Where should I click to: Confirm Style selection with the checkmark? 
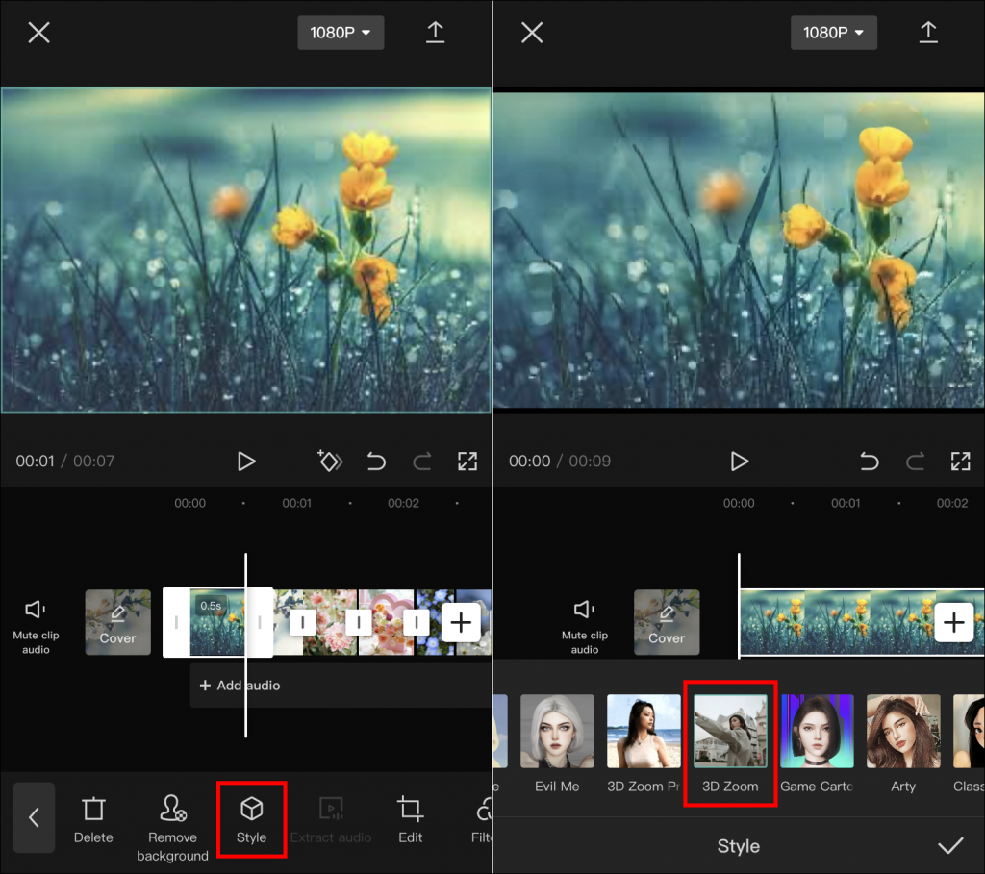[x=951, y=846]
